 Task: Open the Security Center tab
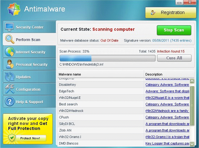click(x=30, y=27)
